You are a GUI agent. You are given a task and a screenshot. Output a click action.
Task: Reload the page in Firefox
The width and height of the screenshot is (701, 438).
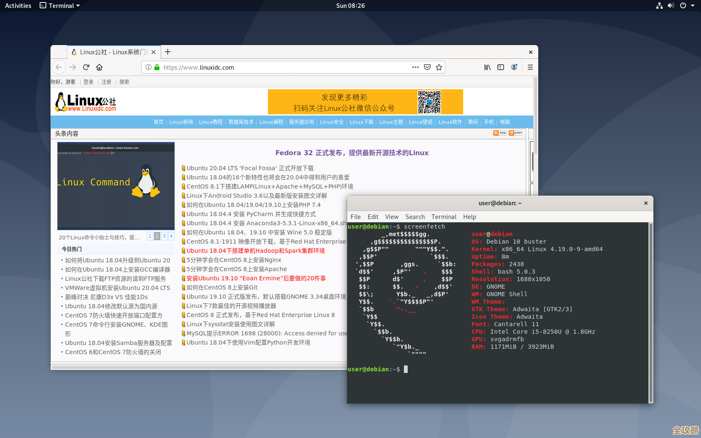pyautogui.click(x=86, y=67)
